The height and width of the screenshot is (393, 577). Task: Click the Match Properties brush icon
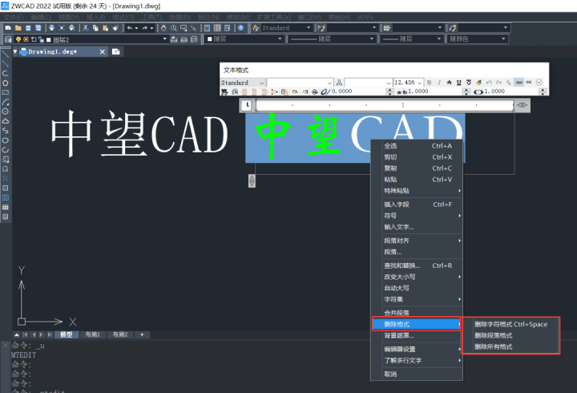click(x=115, y=28)
